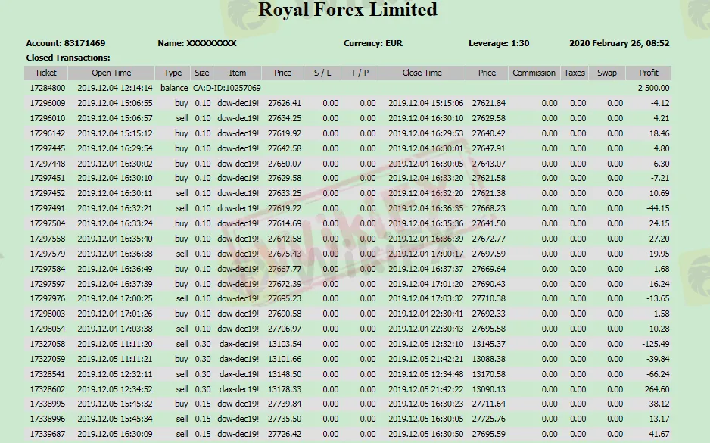
Task: Click the Currency: EUR label
Action: coord(372,43)
